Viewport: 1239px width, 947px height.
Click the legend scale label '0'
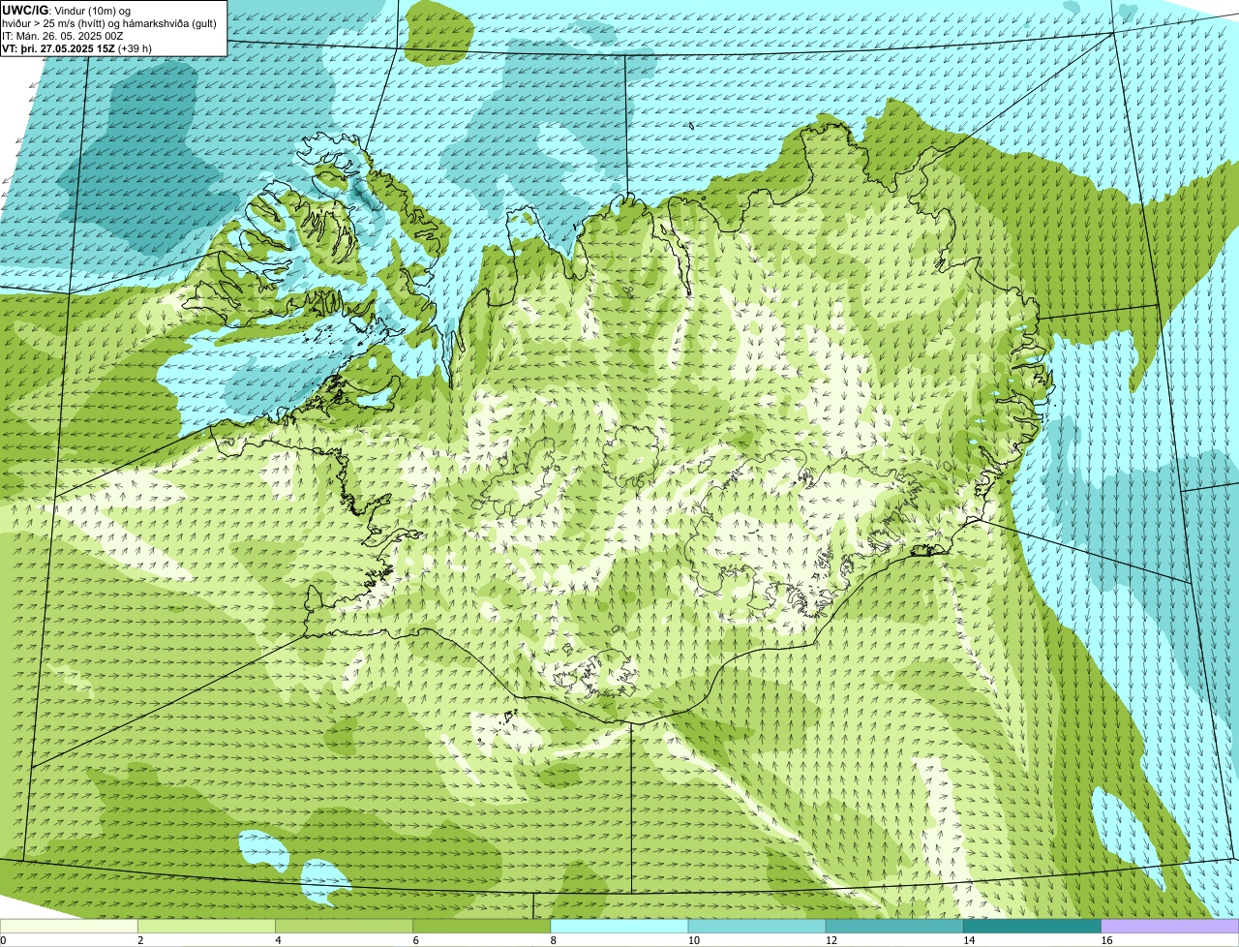[3, 940]
